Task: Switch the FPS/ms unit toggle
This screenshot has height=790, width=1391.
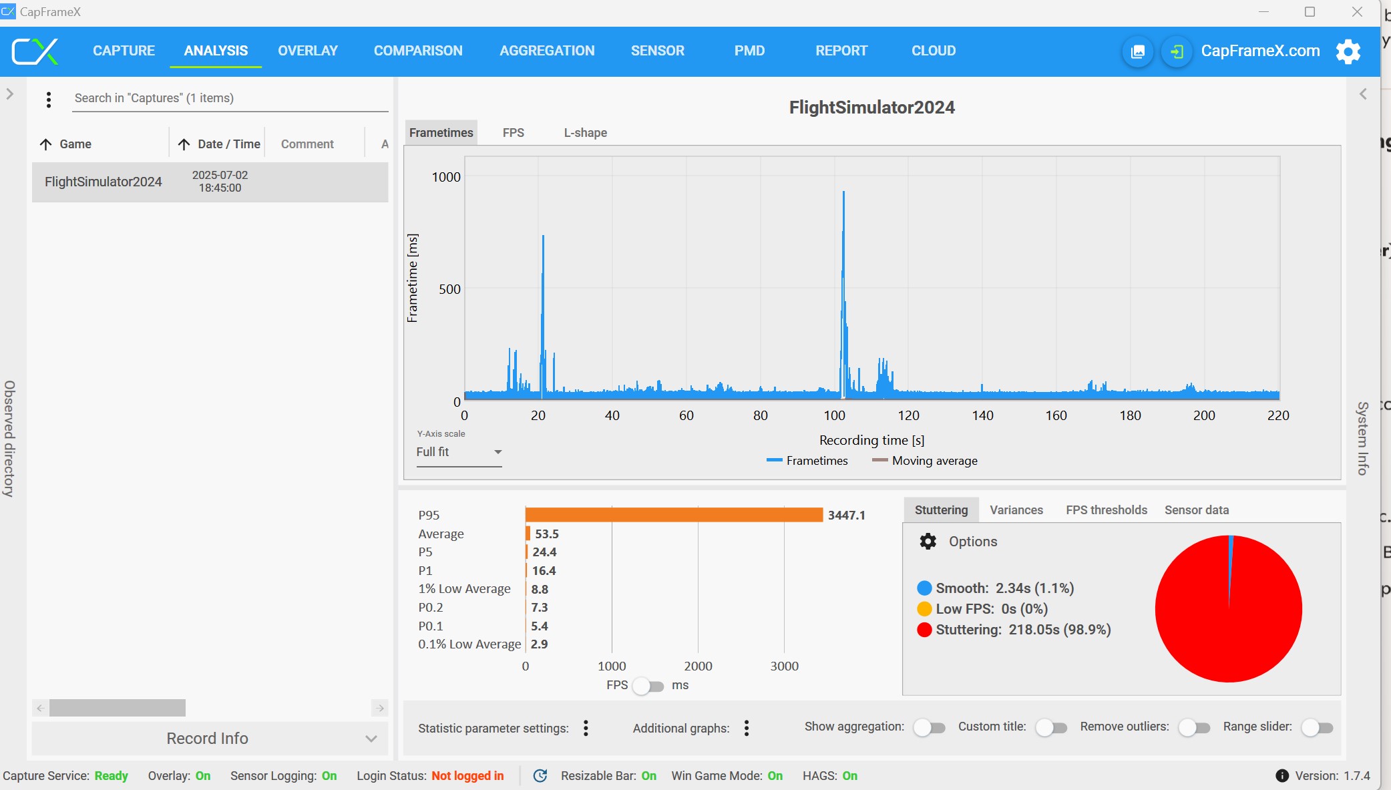Action: click(x=648, y=686)
